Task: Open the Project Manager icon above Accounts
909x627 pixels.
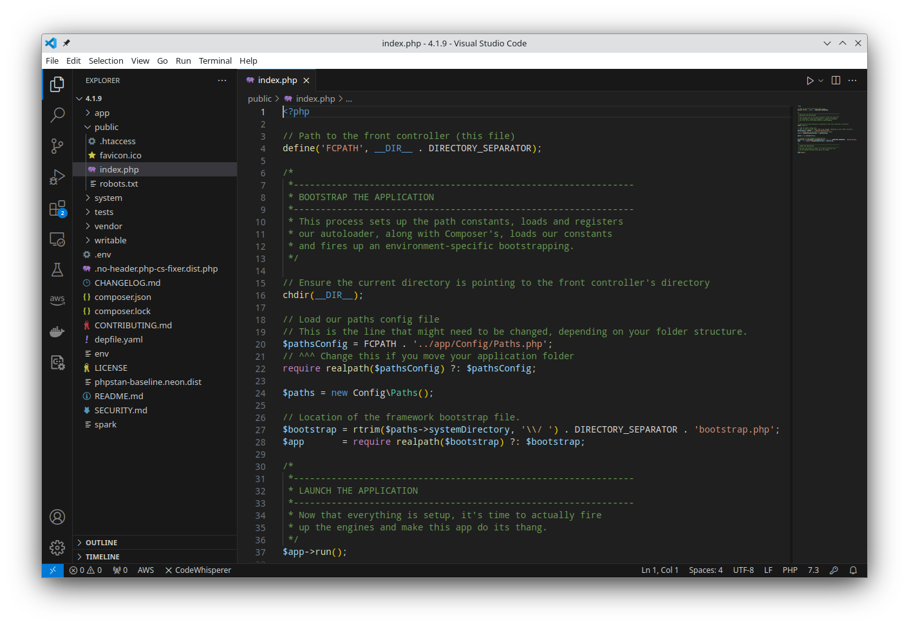Action: click(57, 362)
